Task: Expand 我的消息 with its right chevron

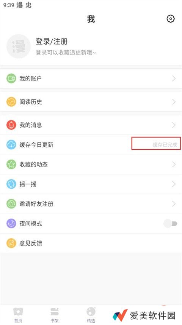Action: click(x=174, y=125)
